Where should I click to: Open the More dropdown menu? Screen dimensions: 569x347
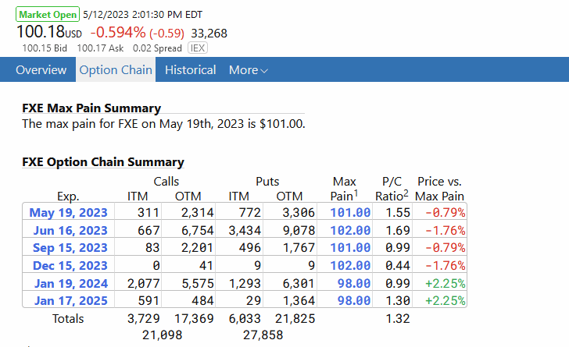point(248,70)
